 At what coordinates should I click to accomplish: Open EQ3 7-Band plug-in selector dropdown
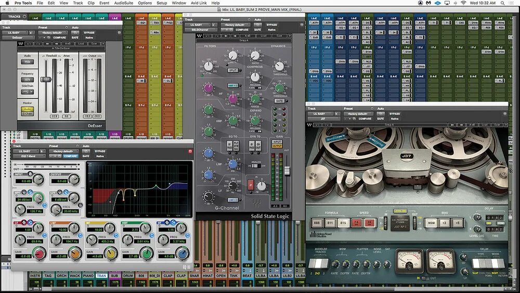29,156
